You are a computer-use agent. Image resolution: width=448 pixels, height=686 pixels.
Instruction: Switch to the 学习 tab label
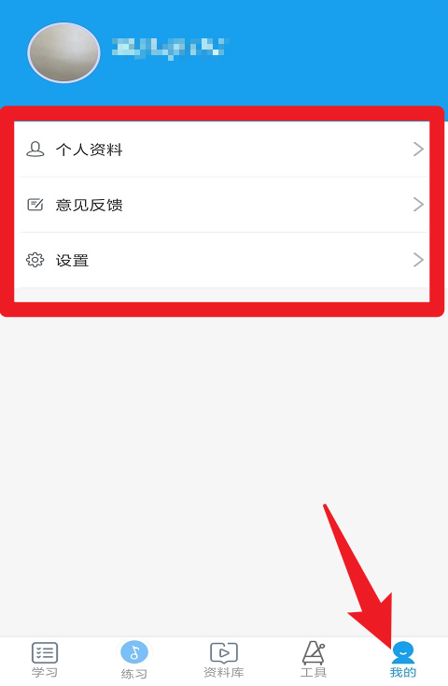(x=45, y=672)
